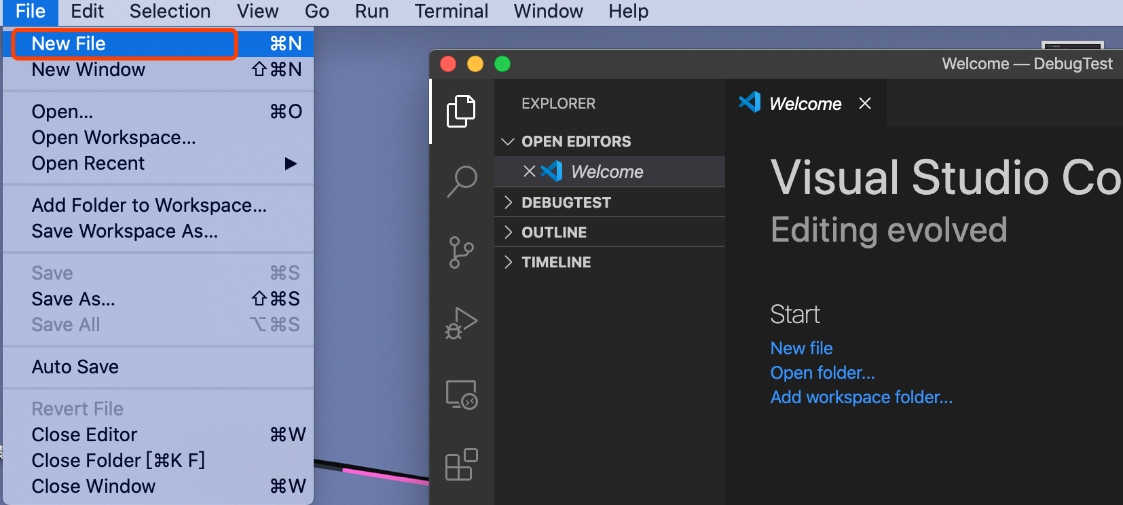Viewport: 1123px width, 505px height.
Task: Open the Terminal menu
Action: [452, 12]
